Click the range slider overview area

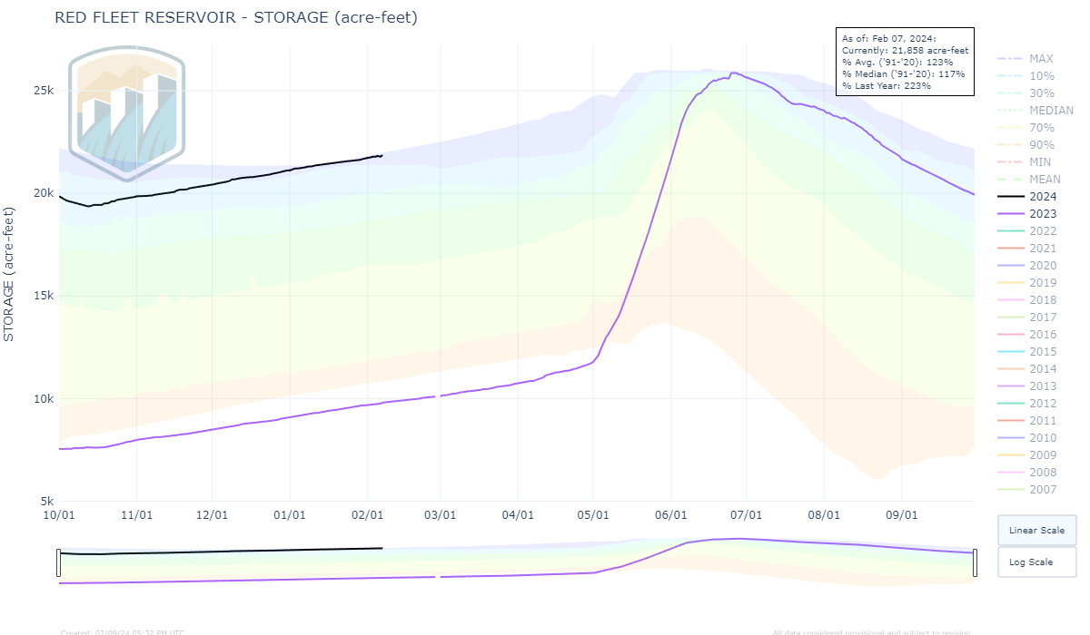(x=517, y=562)
